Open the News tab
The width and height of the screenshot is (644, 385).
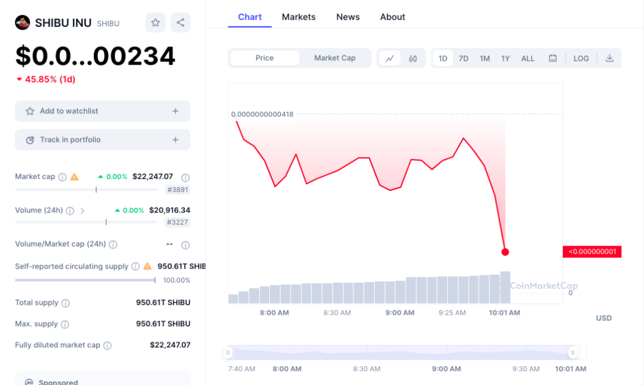coord(348,17)
